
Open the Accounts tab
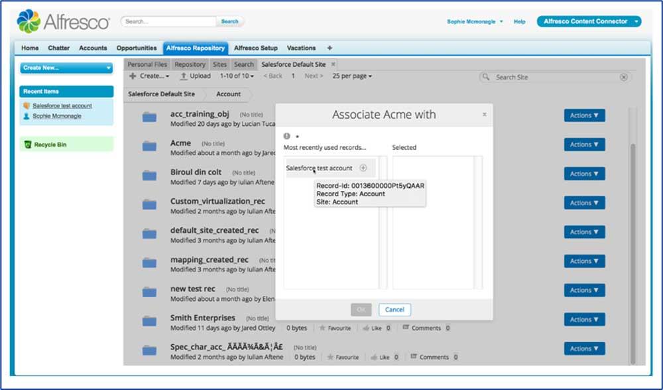coord(93,48)
